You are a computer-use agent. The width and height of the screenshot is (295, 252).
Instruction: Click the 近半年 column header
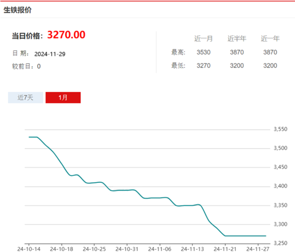[237, 39]
